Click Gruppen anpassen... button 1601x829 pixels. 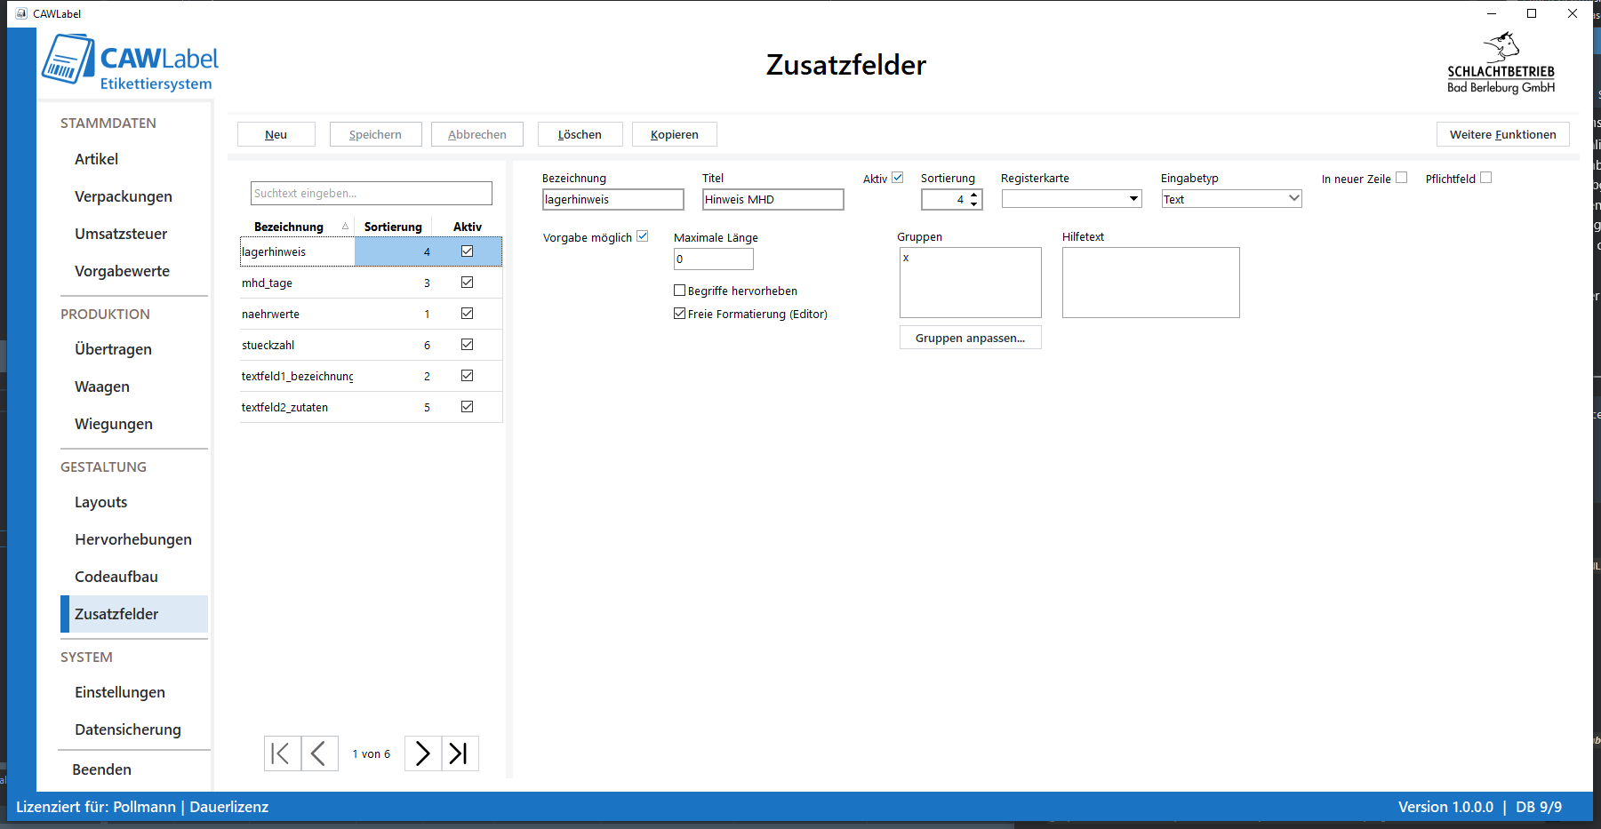tap(970, 338)
